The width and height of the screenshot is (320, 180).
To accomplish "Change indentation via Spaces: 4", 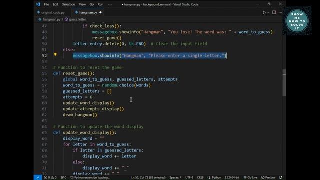I will coord(175,177).
